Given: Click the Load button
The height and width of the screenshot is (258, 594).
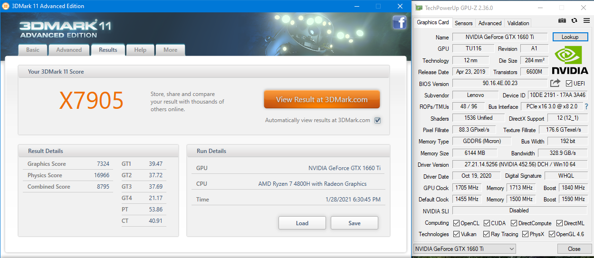Looking at the screenshot, I should [x=302, y=223].
